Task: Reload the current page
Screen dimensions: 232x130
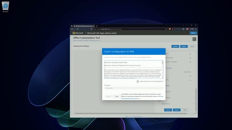Action: tap(78, 29)
